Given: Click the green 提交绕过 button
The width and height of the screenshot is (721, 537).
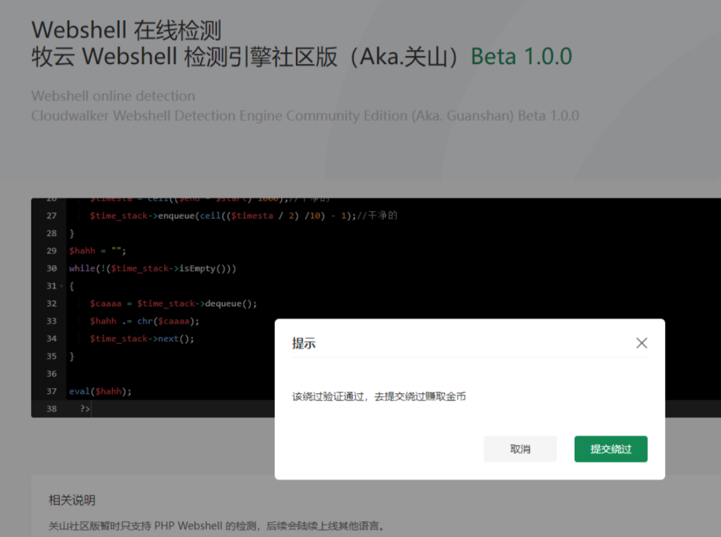Looking at the screenshot, I should coord(611,448).
